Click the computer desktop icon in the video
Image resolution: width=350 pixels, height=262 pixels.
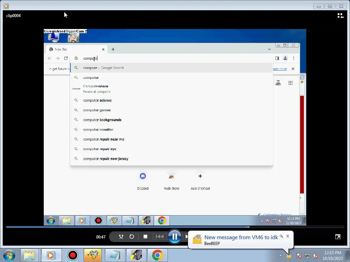coord(54,38)
